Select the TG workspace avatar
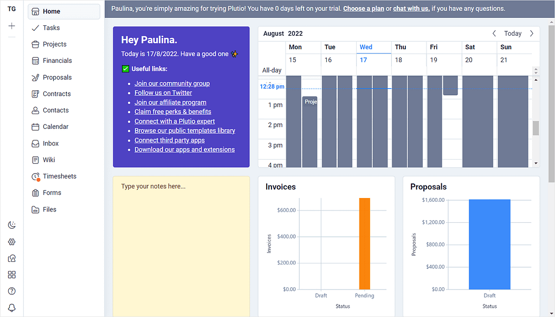 (12, 9)
